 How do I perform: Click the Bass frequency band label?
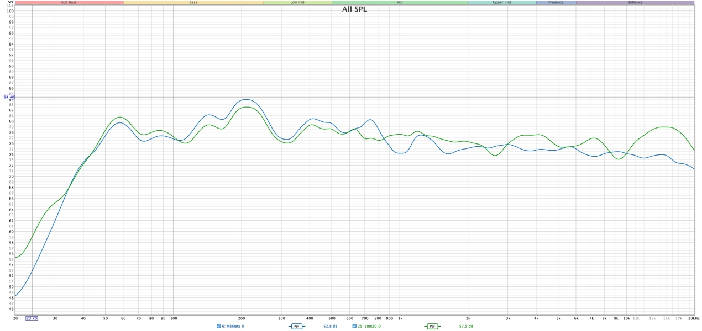[193, 2]
